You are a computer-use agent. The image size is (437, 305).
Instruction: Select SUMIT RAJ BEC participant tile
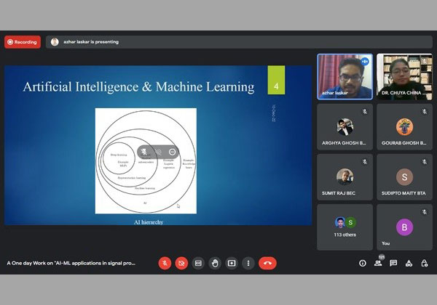tap(345, 177)
